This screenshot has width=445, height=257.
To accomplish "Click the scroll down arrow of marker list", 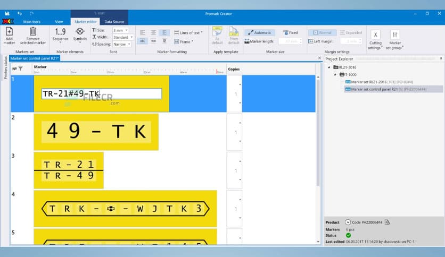I will [318, 242].
